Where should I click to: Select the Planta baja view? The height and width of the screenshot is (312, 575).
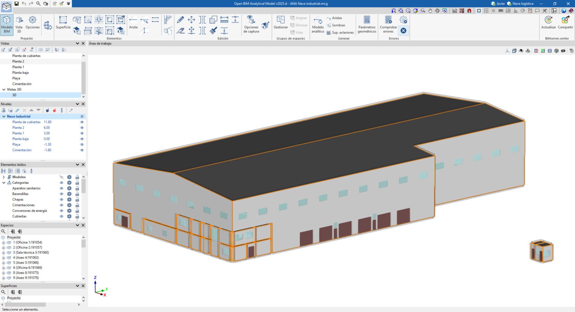(20, 73)
